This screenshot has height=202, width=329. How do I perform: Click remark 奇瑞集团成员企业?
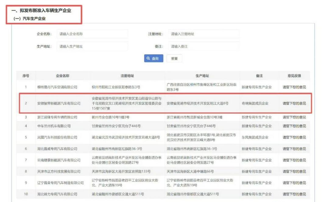click(x=255, y=103)
